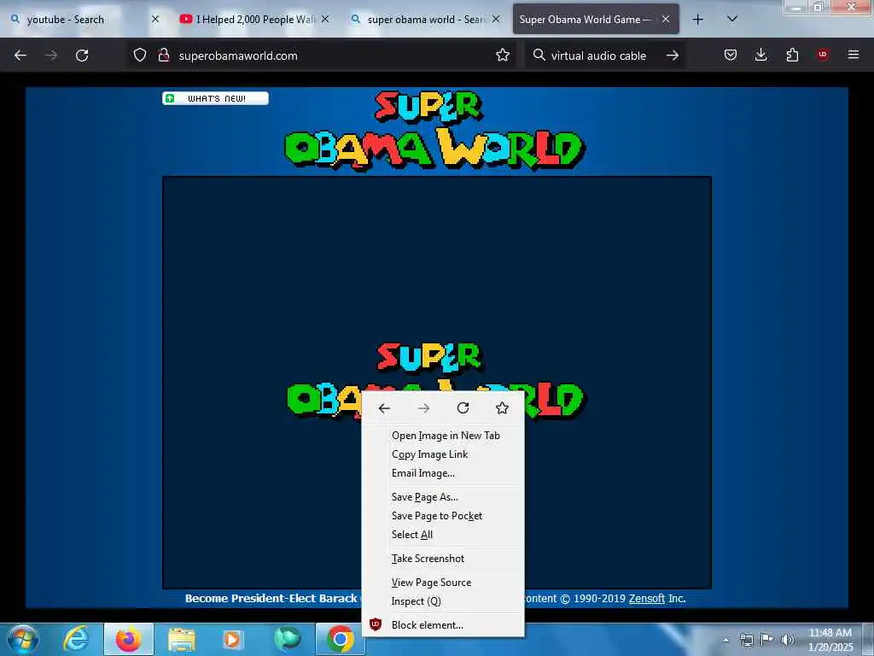The width and height of the screenshot is (874, 656).
Task: Open the Extensions puzzle icon
Action: (x=792, y=55)
